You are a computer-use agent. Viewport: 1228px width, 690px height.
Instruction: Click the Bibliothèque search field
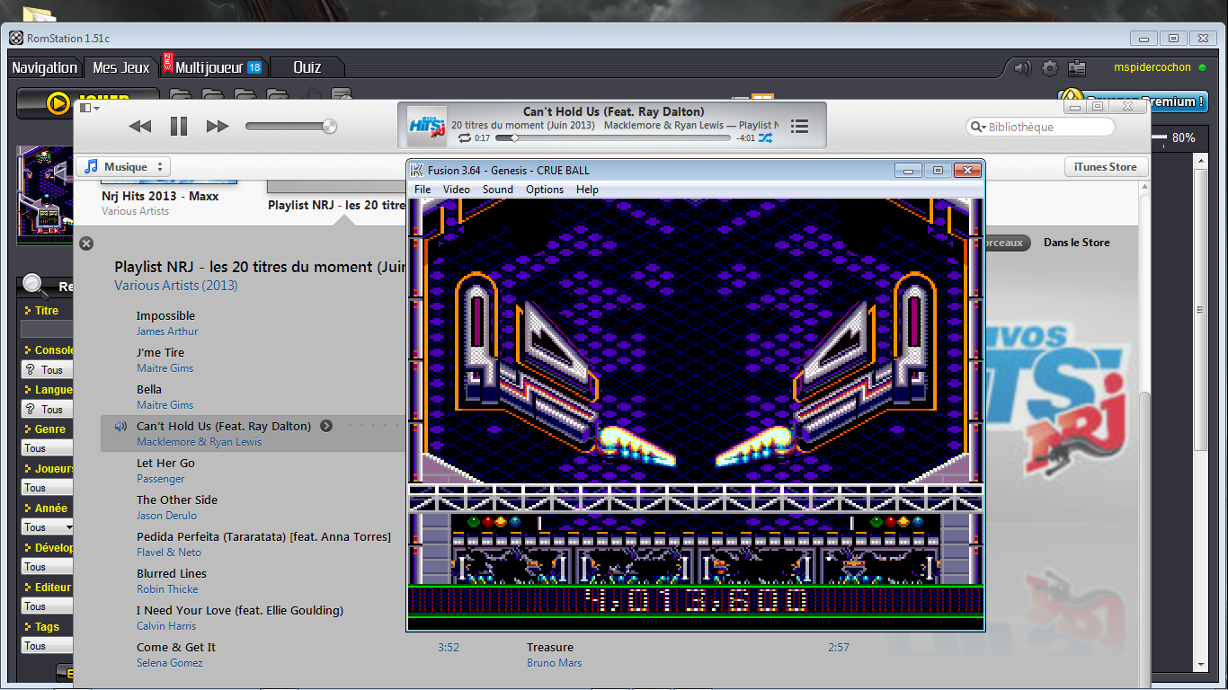point(1040,127)
